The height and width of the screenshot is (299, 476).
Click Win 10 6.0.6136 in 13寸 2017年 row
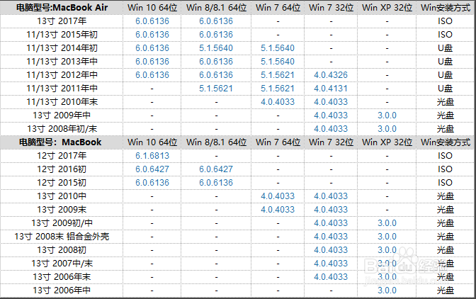tap(152, 21)
